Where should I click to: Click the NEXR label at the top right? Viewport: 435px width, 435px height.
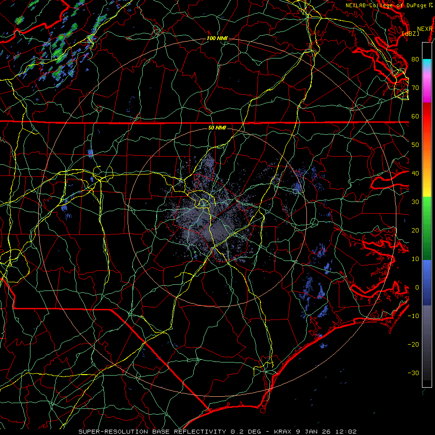pyautogui.click(x=425, y=29)
